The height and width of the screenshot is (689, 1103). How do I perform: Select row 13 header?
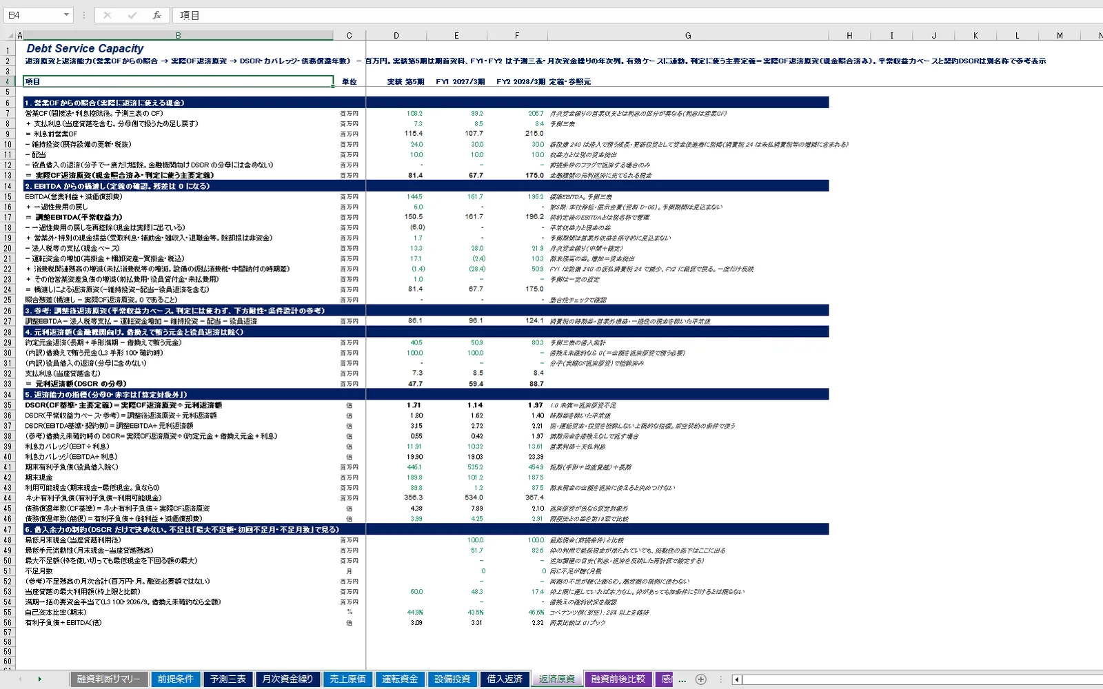coord(8,176)
